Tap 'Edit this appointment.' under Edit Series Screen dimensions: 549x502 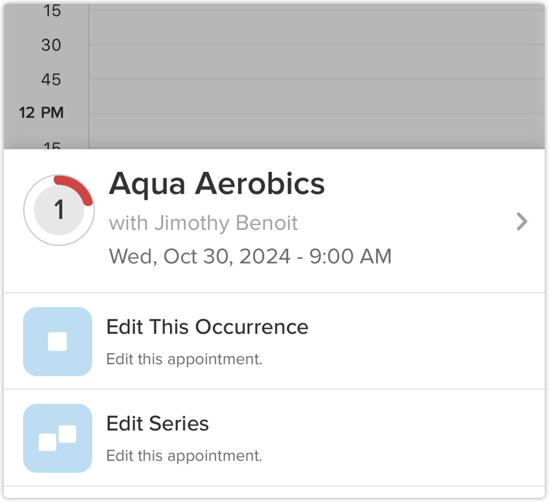[184, 456]
